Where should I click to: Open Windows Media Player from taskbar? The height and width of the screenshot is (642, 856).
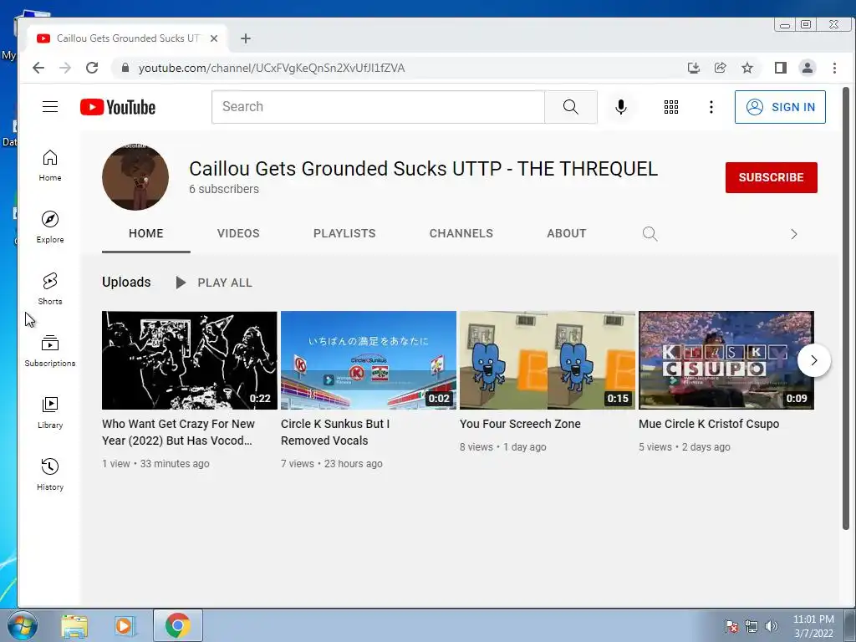click(125, 626)
